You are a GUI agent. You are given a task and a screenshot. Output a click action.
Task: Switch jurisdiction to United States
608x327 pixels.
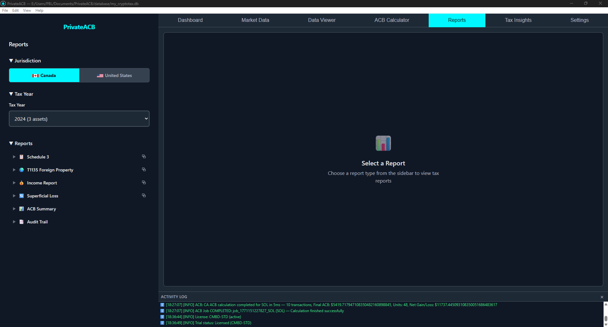pyautogui.click(x=114, y=75)
